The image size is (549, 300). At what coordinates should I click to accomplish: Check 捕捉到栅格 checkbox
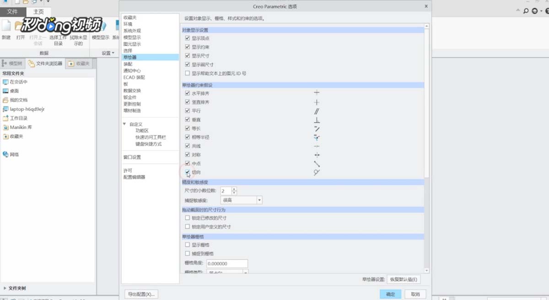(x=187, y=253)
